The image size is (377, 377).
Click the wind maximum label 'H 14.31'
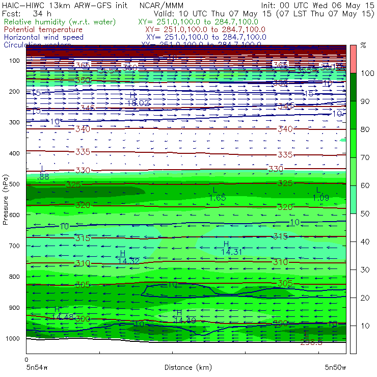point(231,248)
